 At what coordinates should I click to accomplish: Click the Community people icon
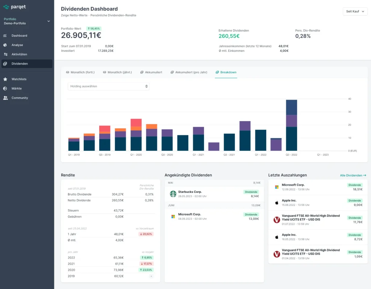coord(5,98)
